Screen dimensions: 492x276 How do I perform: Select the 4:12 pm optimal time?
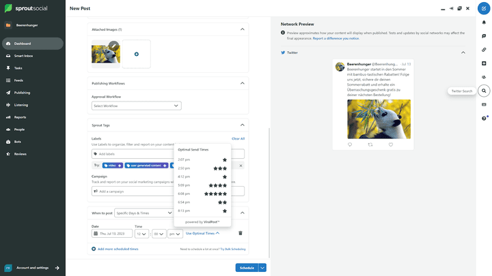coord(202,177)
